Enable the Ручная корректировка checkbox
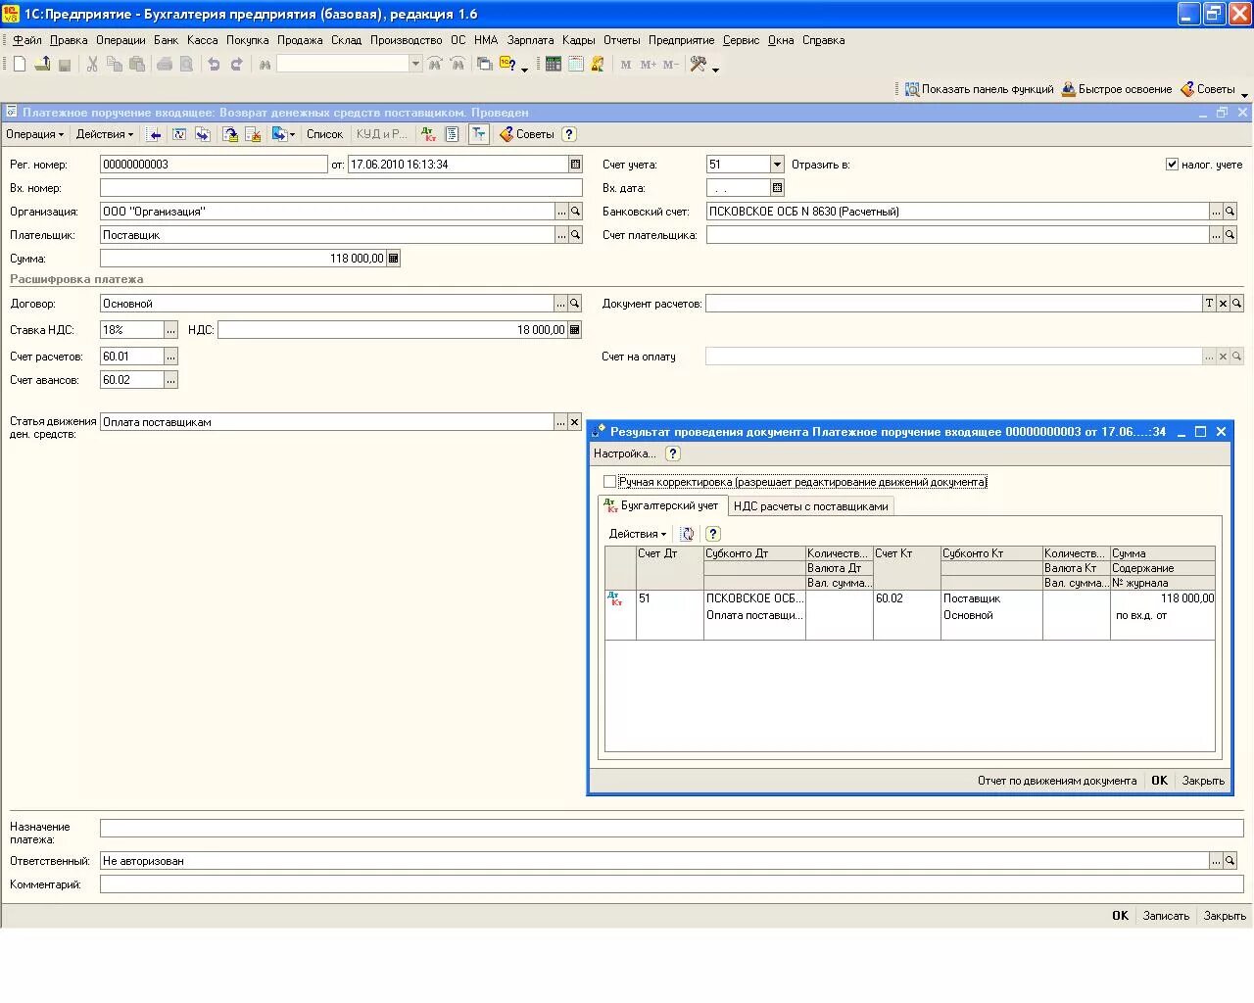This screenshot has width=1254, height=1003. pos(610,481)
